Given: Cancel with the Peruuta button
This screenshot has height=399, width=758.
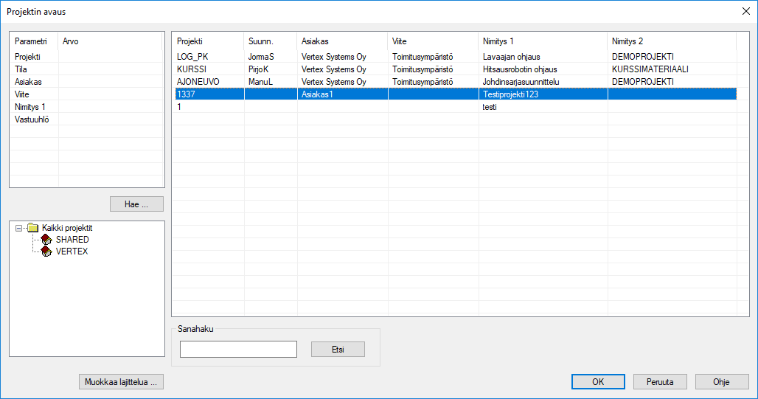Looking at the screenshot, I should 659,381.
